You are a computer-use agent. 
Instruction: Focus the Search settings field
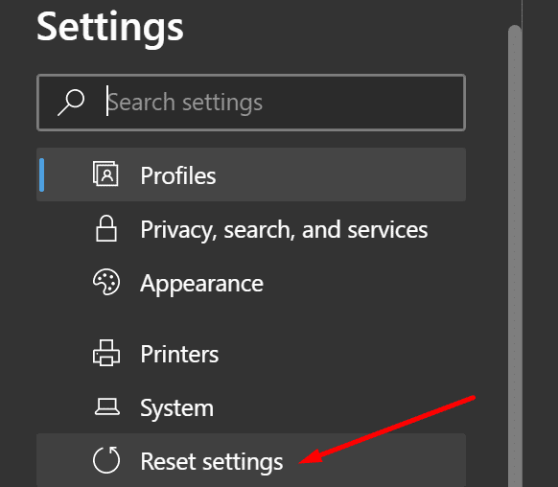click(x=251, y=103)
